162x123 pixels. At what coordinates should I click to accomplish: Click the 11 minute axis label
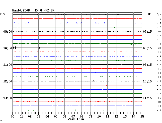[108, 117]
